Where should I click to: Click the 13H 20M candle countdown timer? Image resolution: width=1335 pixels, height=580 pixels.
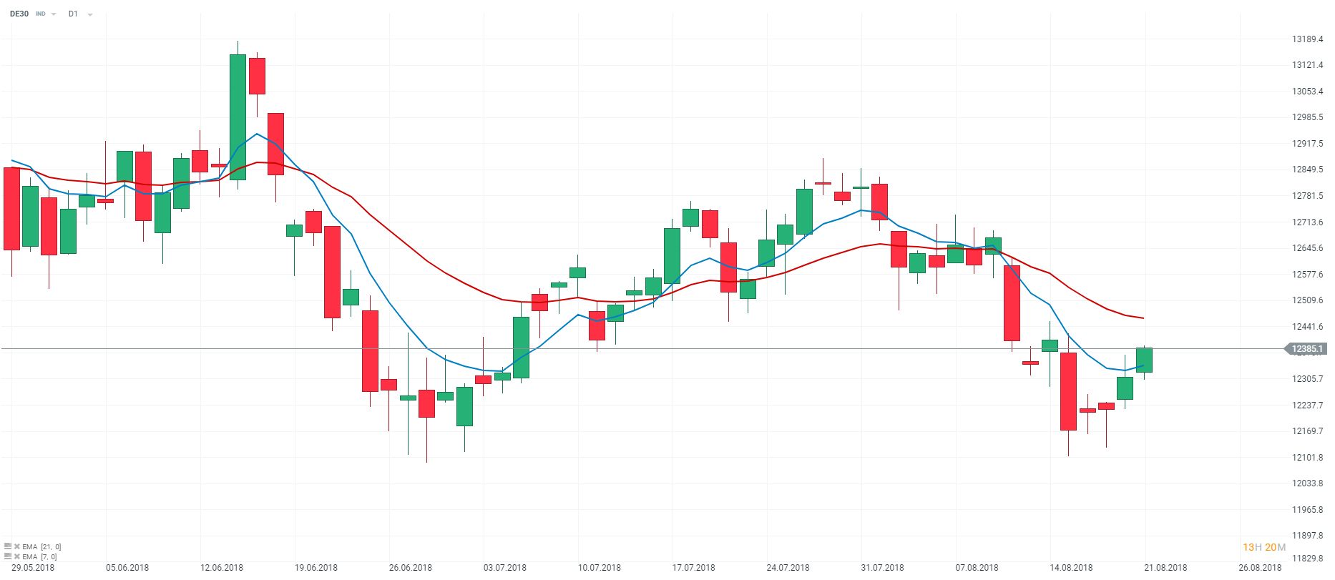tap(1263, 547)
